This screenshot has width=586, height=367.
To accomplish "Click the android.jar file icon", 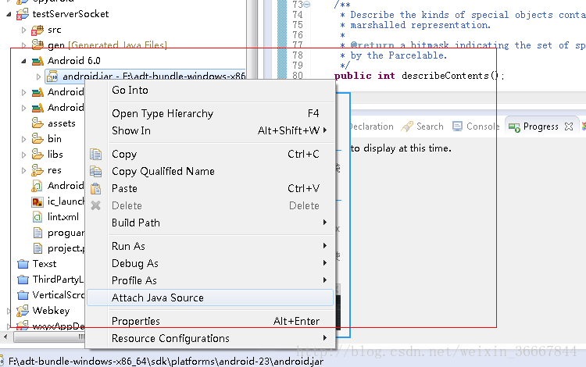I will pyautogui.click(x=52, y=77).
